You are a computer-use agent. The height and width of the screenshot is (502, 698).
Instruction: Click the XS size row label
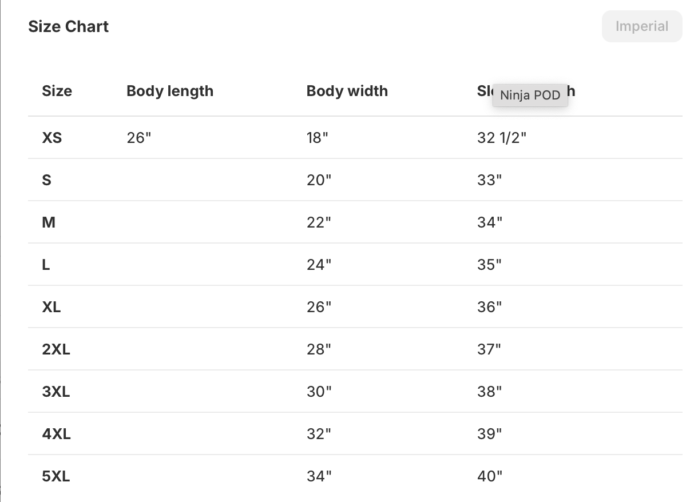point(52,138)
